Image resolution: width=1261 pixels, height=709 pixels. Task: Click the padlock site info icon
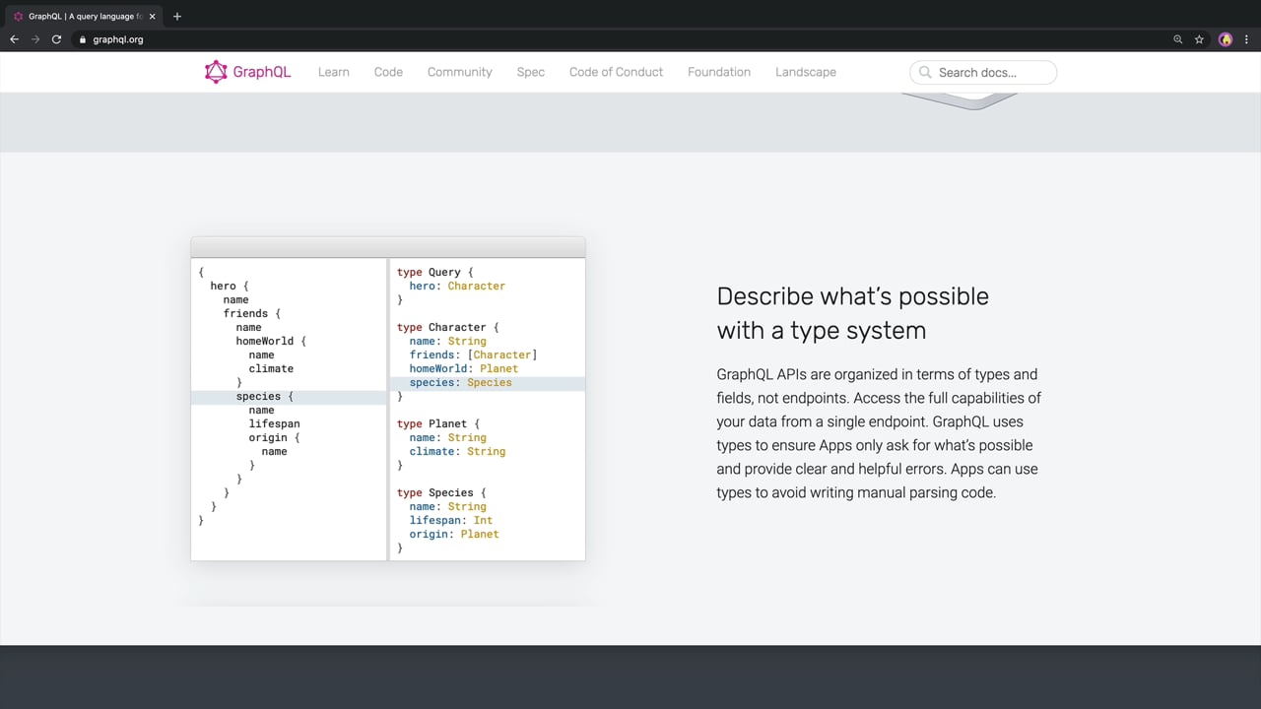[83, 39]
